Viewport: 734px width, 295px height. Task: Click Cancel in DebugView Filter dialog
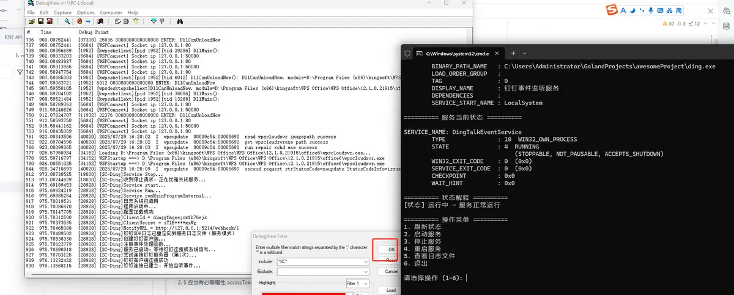[x=391, y=271]
